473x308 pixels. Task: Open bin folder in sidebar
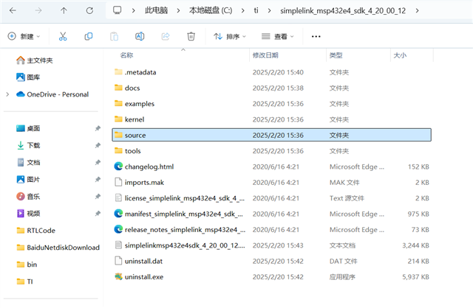point(27,265)
